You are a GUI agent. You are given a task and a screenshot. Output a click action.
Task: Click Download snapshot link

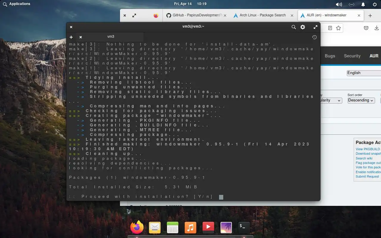click(368, 154)
